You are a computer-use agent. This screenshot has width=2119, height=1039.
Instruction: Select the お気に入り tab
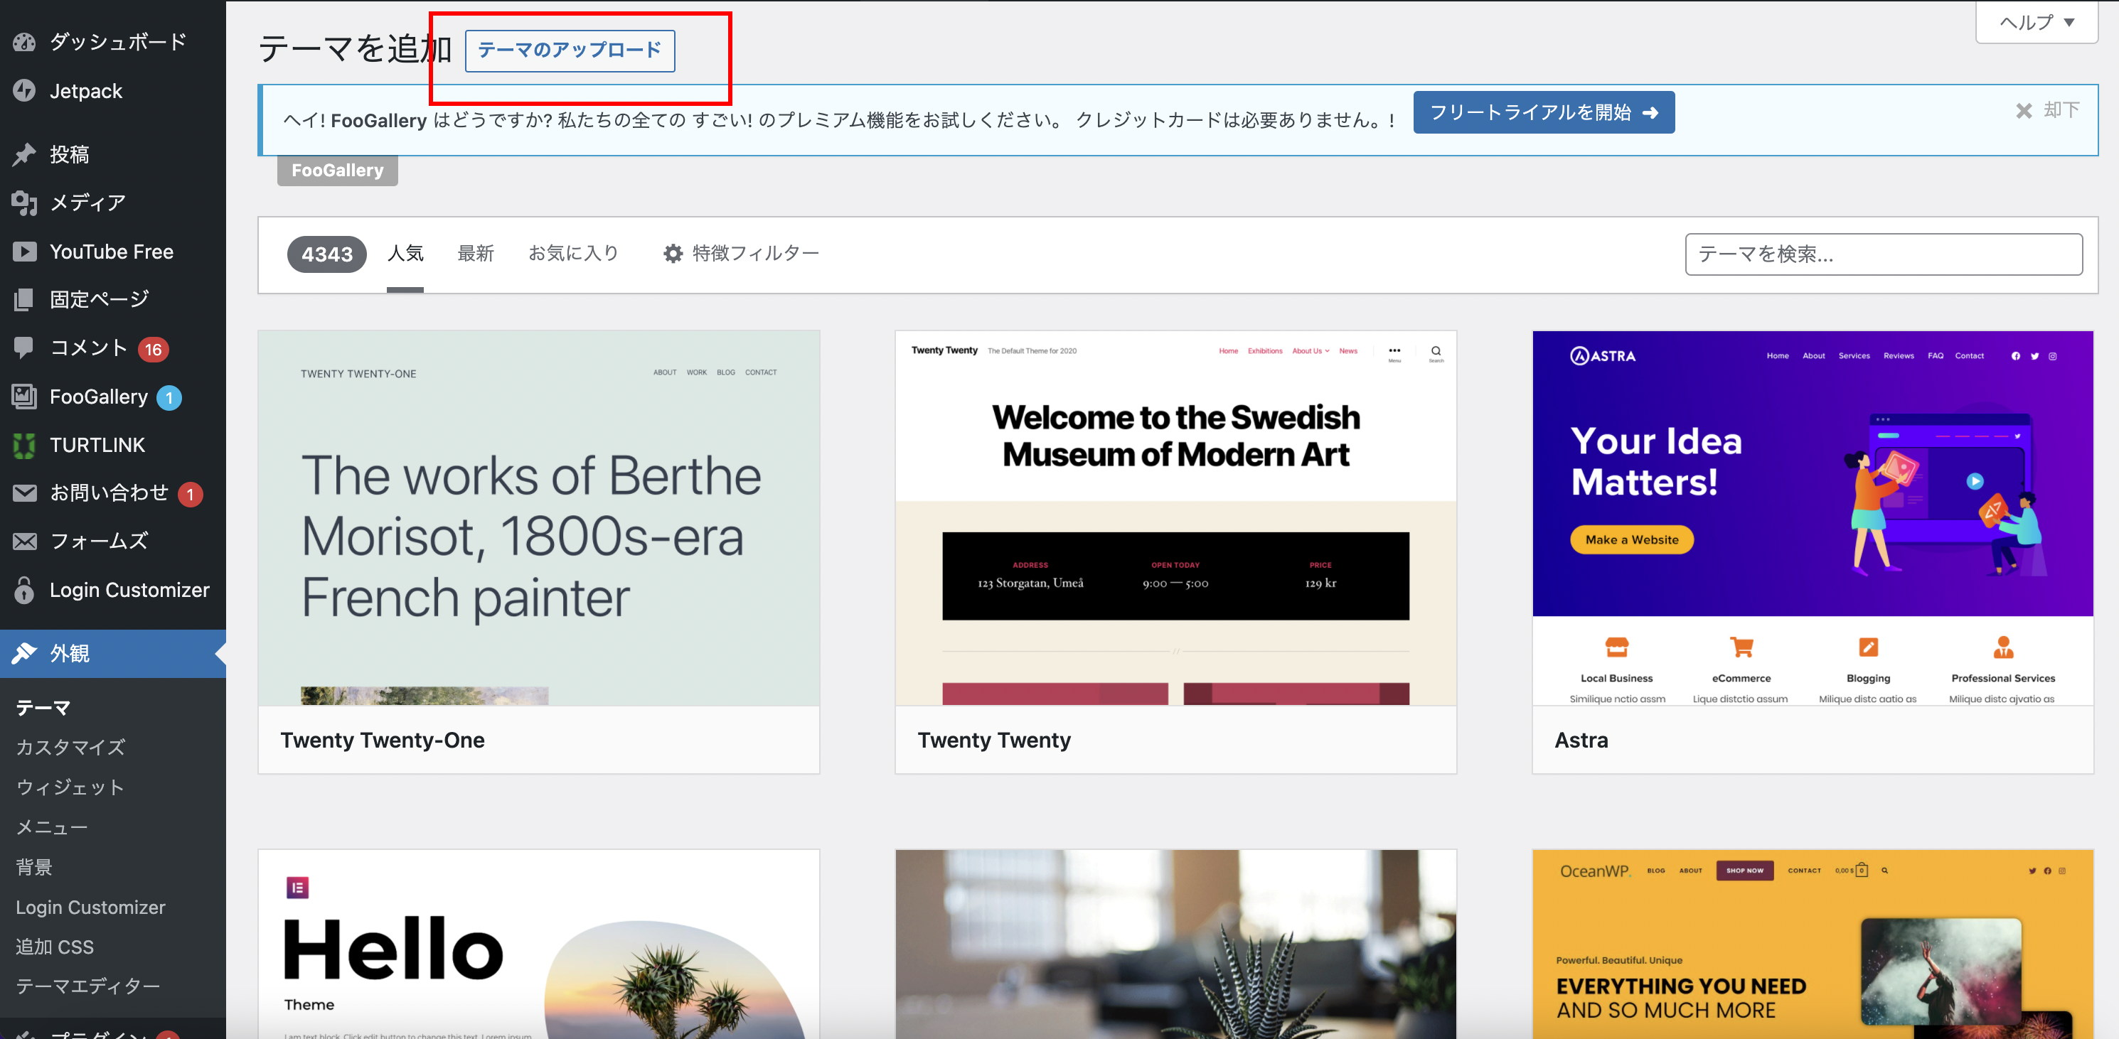(x=573, y=253)
